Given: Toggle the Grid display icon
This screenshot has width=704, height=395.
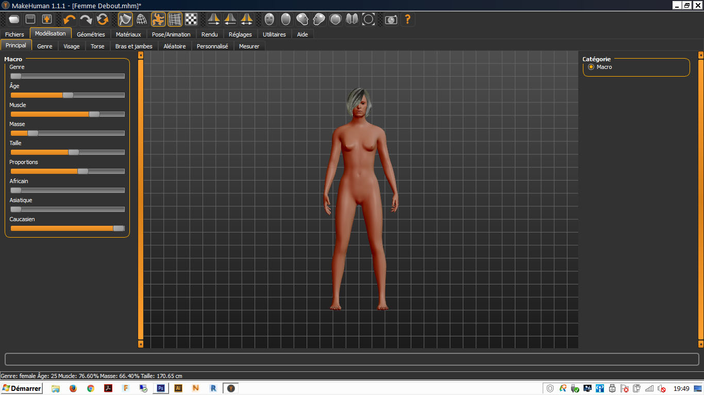Looking at the screenshot, I should [x=175, y=20].
